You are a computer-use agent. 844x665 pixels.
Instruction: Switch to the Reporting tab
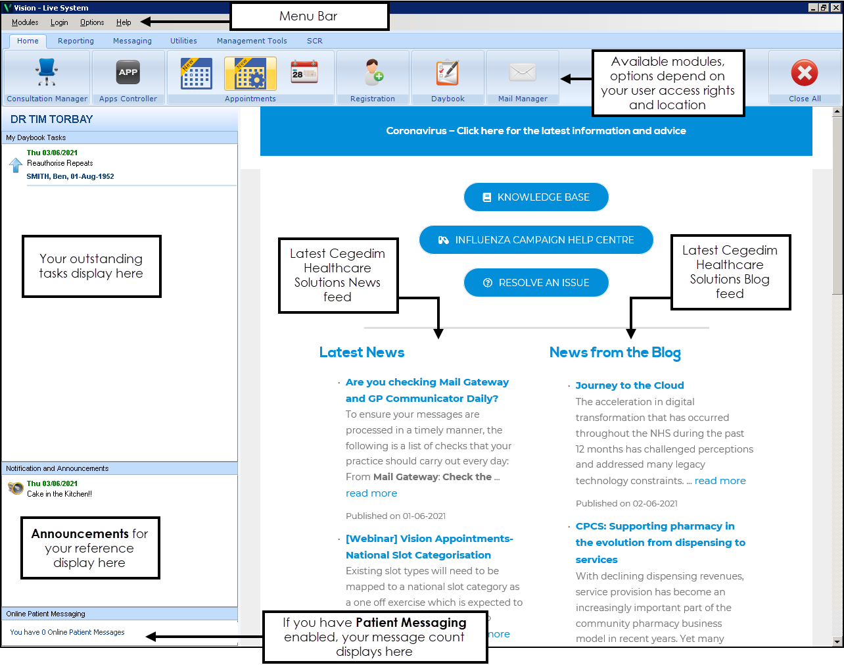pyautogui.click(x=76, y=41)
